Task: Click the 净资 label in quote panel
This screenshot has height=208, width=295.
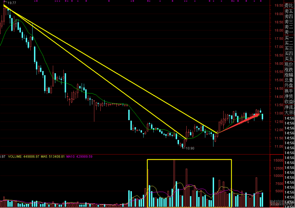Action: [x=289, y=96]
